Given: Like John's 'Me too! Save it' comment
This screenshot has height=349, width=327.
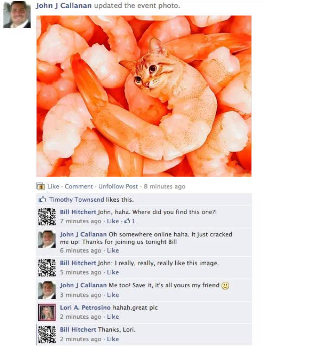Looking at the screenshot, I should tap(113, 295).
